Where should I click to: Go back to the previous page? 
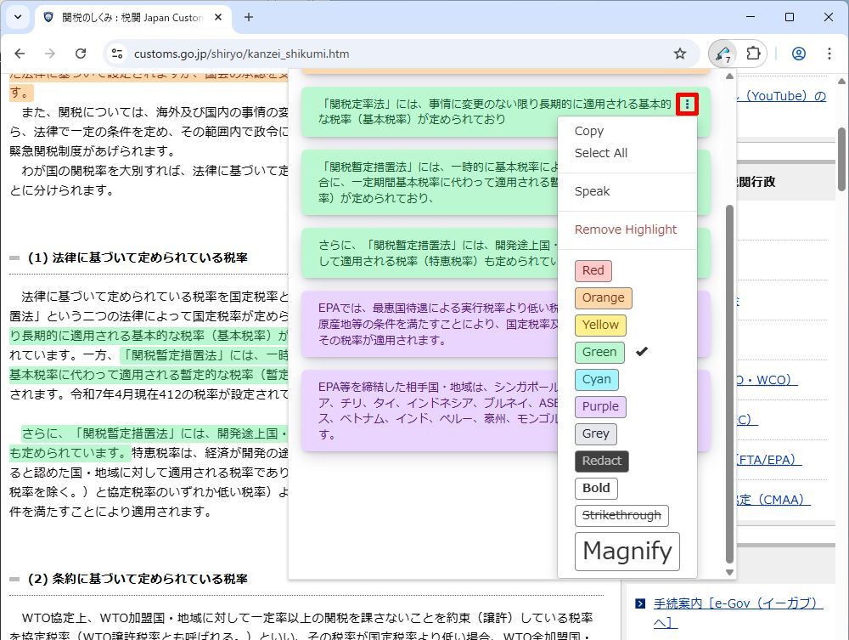tap(20, 54)
